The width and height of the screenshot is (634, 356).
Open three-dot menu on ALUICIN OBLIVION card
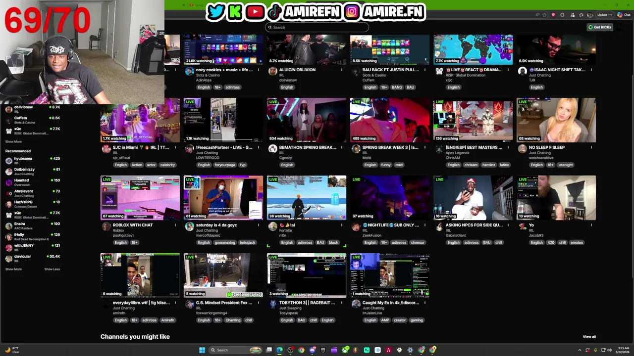pos(341,70)
